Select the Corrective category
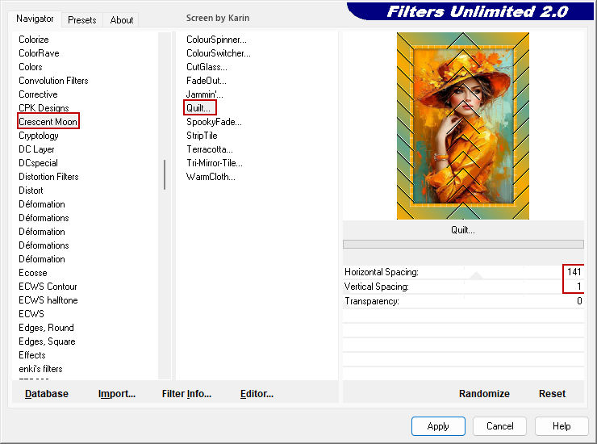This screenshot has height=444, width=597. (38, 94)
